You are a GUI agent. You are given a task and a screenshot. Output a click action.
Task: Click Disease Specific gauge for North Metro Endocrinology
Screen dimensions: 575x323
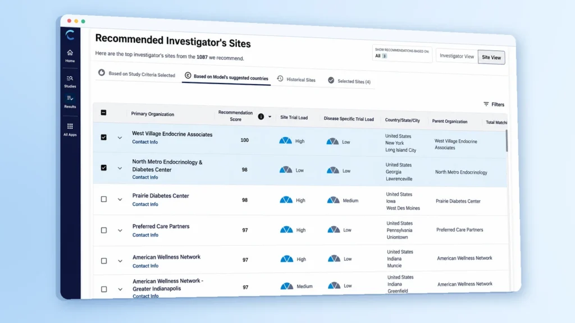333,170
